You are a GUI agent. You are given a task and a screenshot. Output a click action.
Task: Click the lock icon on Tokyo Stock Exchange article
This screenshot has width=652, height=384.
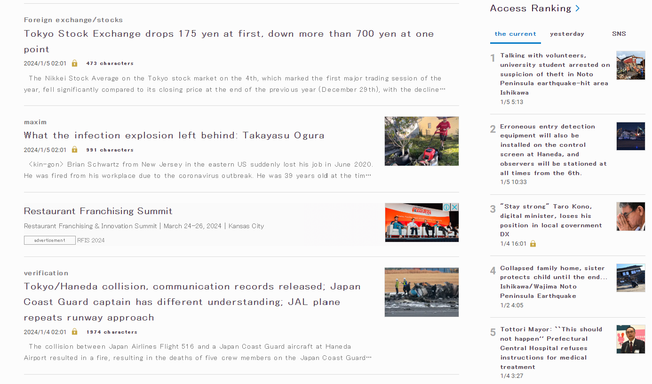pyautogui.click(x=74, y=64)
